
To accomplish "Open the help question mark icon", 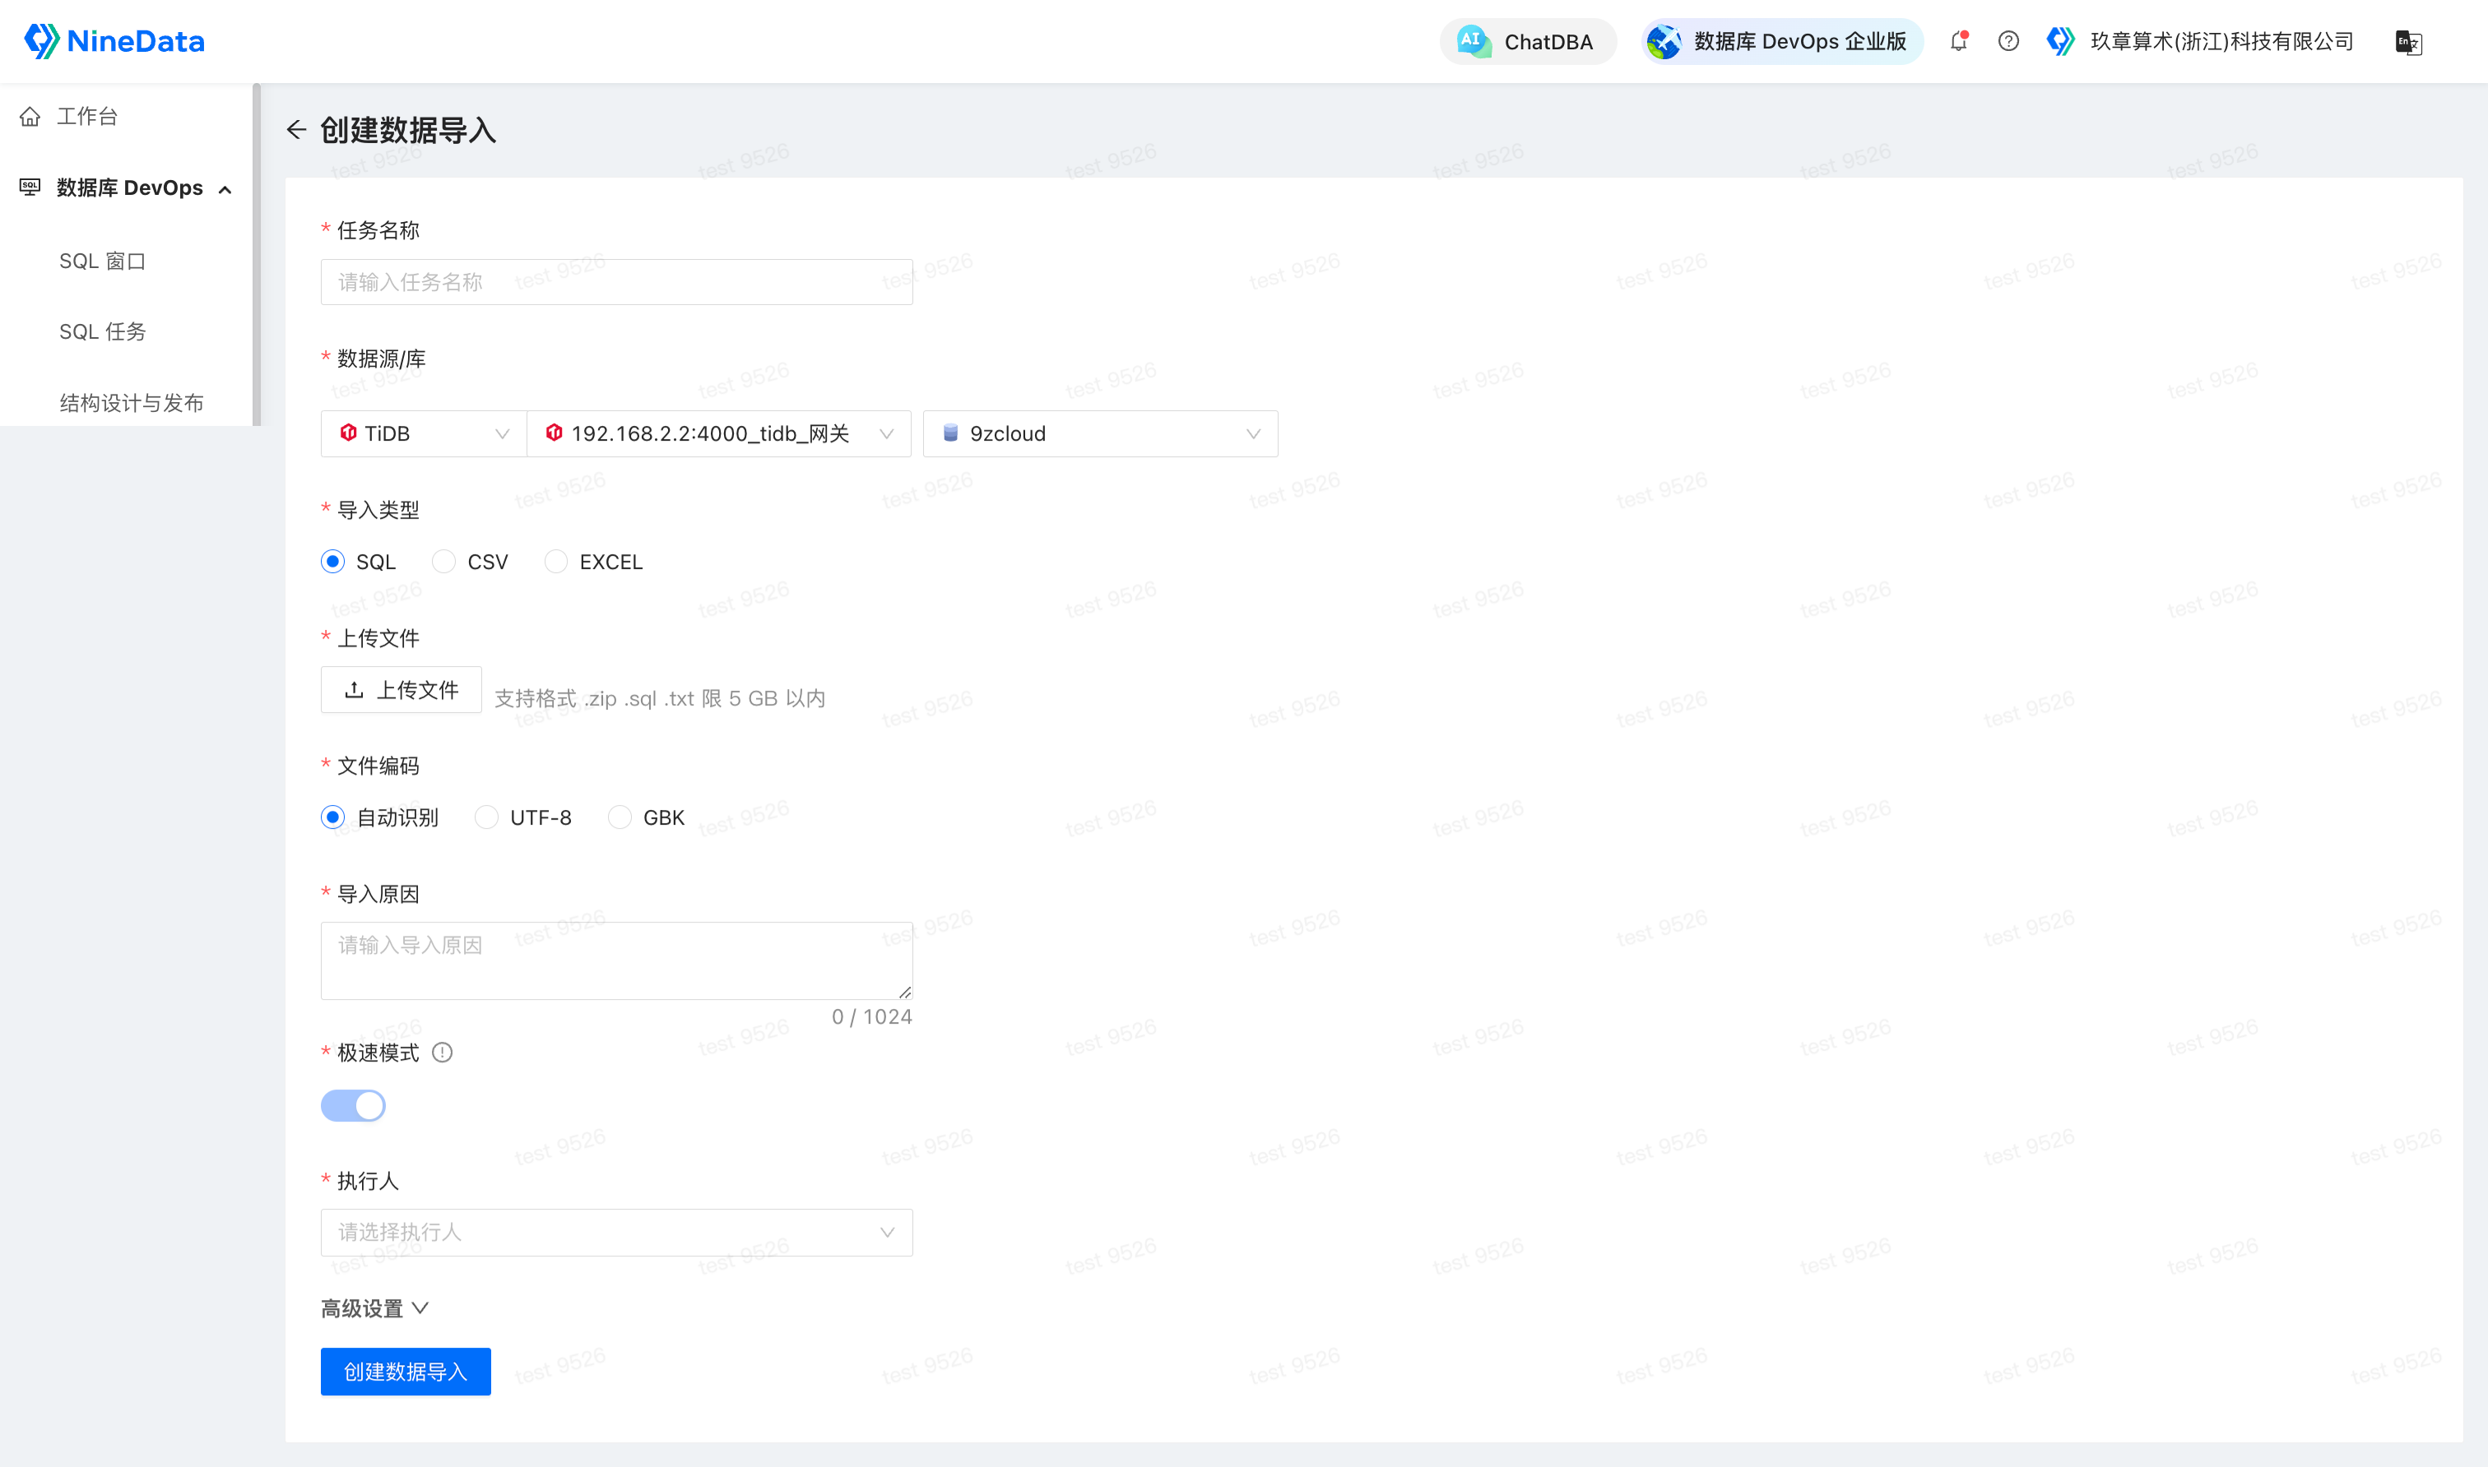I will pos(2008,41).
